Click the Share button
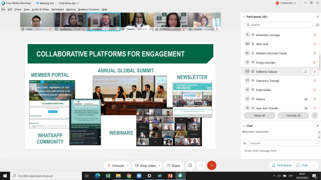Image resolution: width=321 pixels, height=180 pixels. pos(173,165)
